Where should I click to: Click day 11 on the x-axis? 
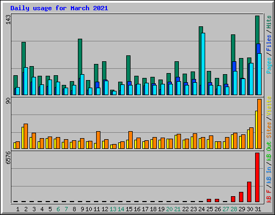(97, 209)
